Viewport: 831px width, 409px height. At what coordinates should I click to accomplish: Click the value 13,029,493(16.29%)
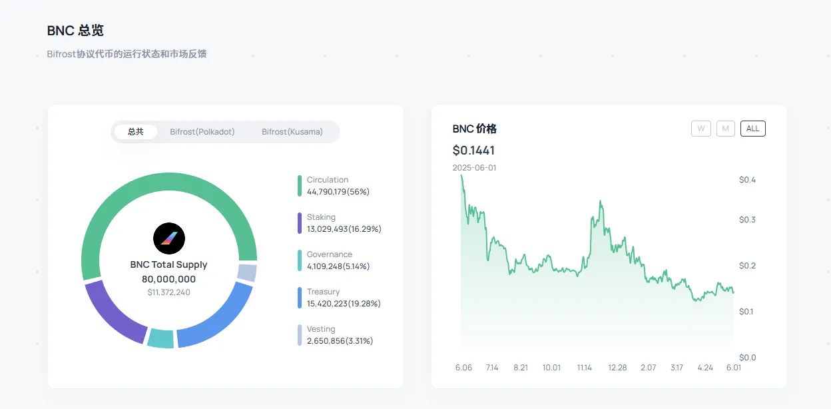[x=344, y=229]
